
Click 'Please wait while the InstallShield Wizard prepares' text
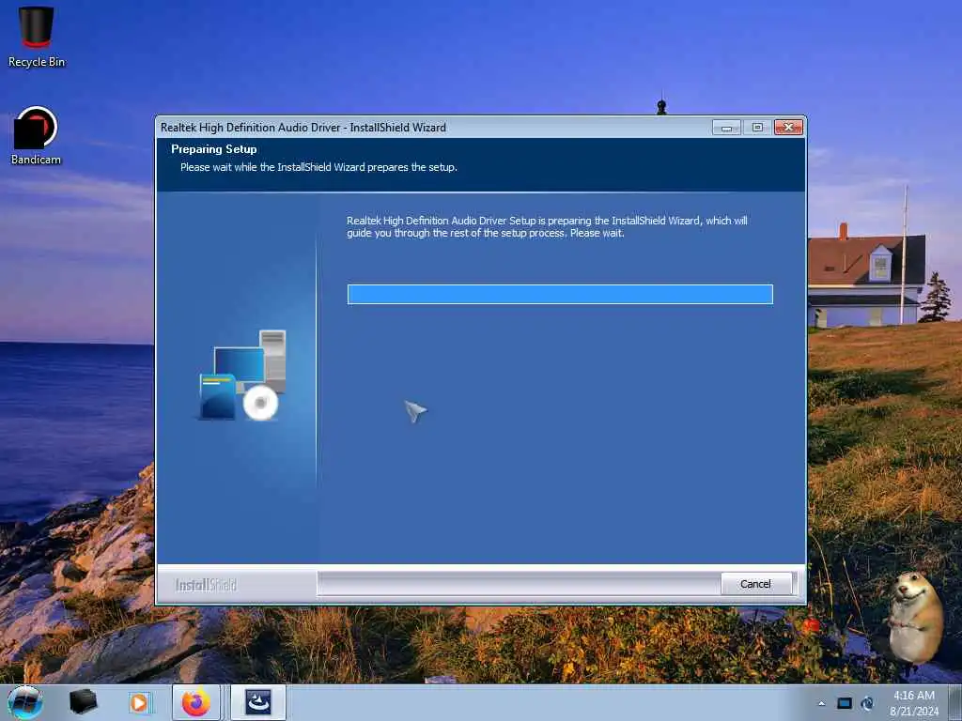click(x=319, y=167)
